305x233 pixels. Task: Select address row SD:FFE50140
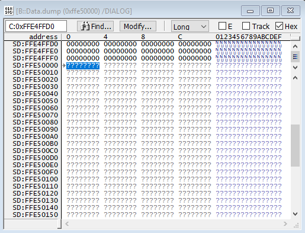point(36,208)
